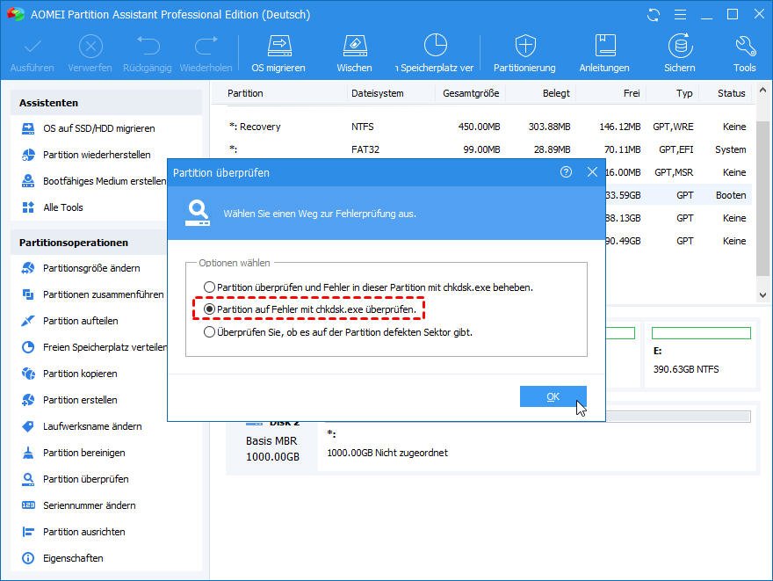Open the Speicherplatz verteilen toolbar tool
The image size is (773, 581).
434,54
